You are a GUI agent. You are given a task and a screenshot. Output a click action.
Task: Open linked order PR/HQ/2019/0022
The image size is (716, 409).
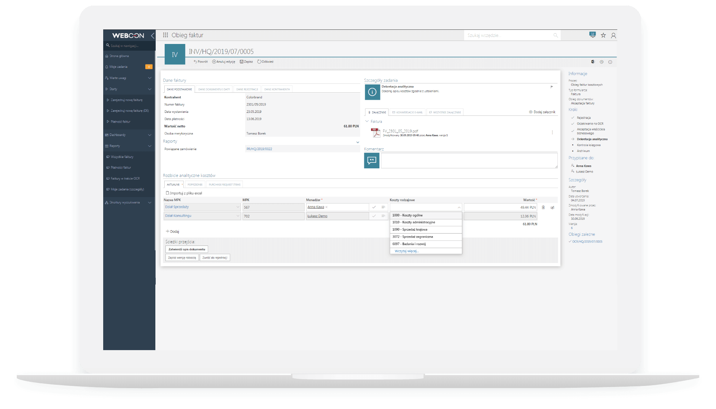pos(259,149)
